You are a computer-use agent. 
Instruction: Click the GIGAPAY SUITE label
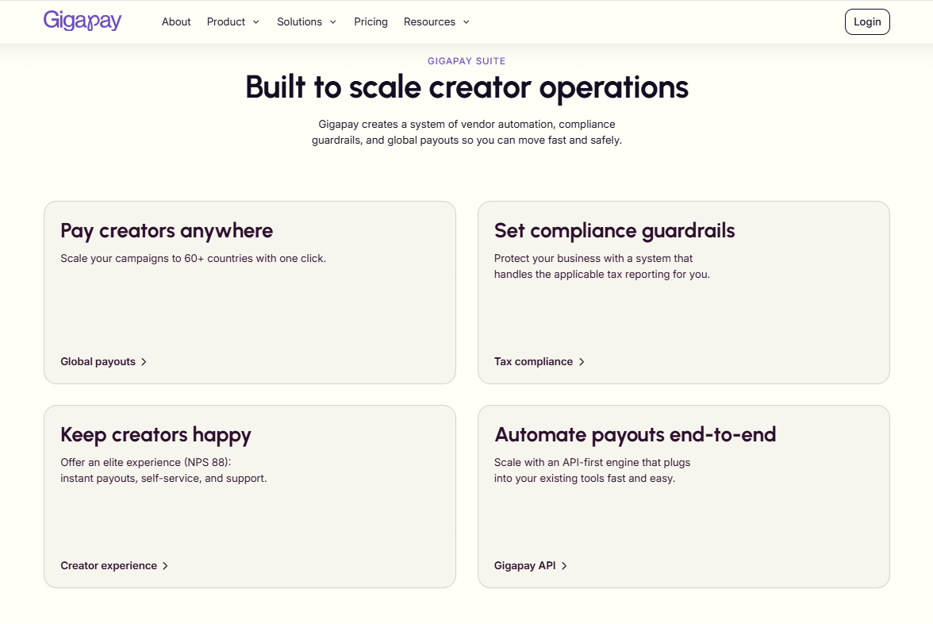[x=466, y=60]
